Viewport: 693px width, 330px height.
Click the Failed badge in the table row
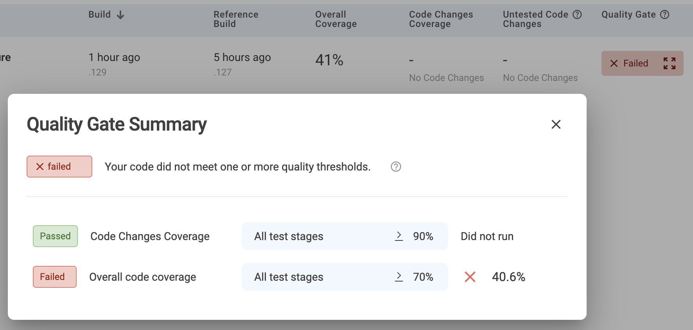630,63
